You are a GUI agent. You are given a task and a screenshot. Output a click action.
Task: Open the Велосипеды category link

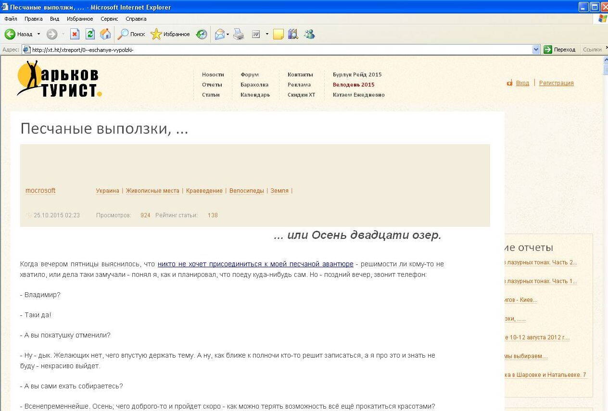click(x=246, y=191)
